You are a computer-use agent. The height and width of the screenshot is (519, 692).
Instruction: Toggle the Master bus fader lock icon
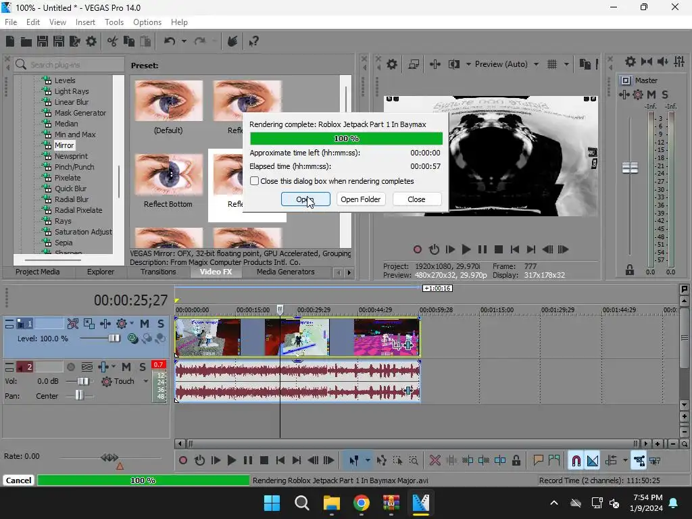[630, 270]
